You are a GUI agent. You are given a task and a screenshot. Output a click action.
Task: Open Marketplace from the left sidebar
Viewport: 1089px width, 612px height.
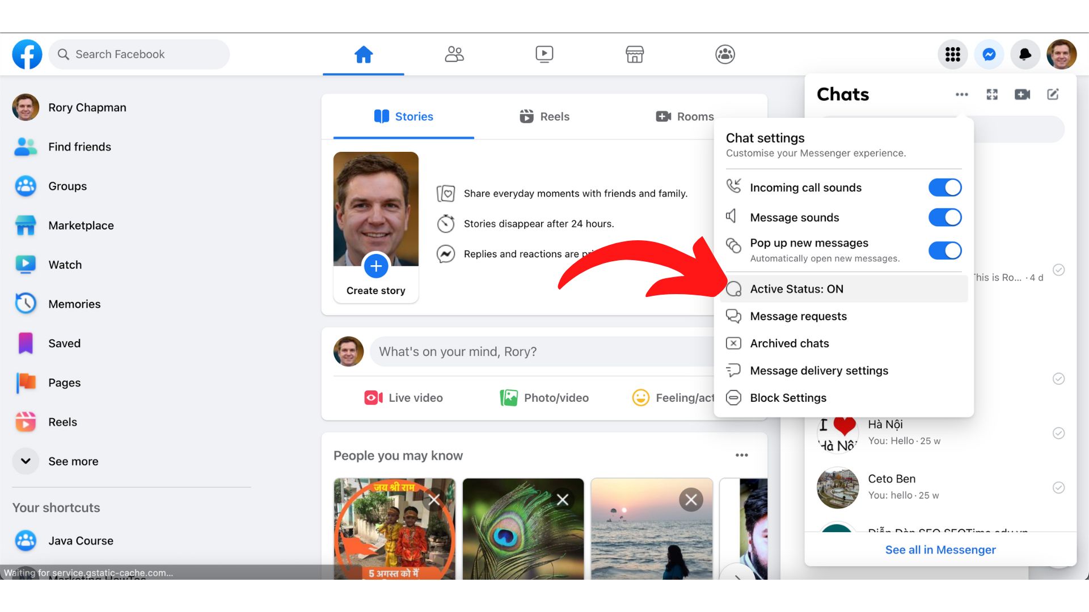81,225
